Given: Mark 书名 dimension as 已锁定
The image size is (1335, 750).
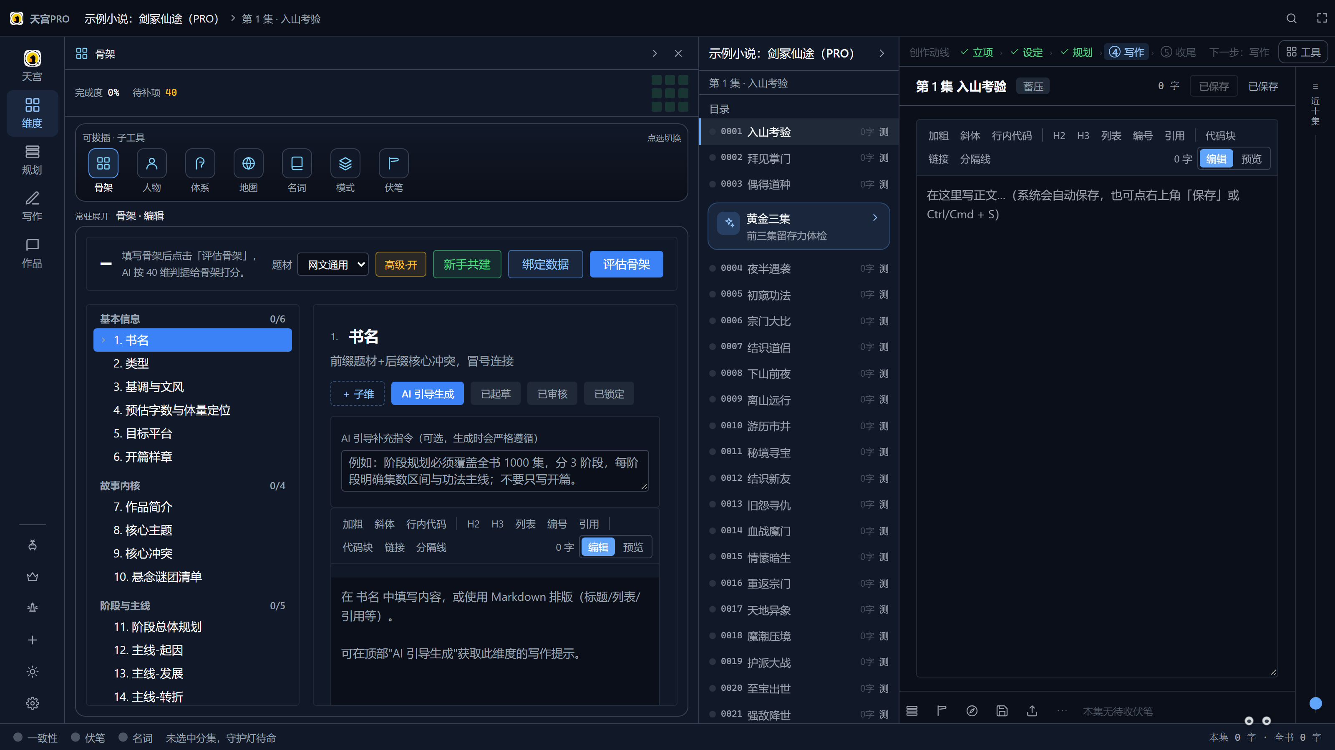Looking at the screenshot, I should (x=609, y=393).
